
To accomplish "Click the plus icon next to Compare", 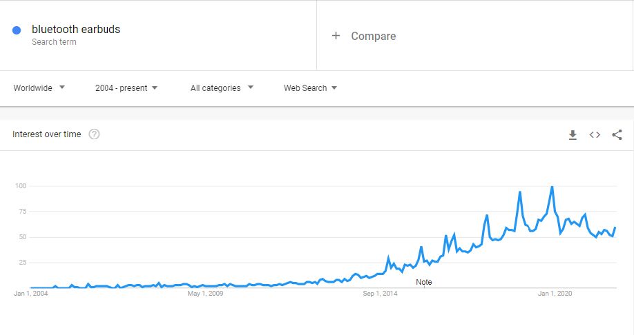I will point(336,36).
